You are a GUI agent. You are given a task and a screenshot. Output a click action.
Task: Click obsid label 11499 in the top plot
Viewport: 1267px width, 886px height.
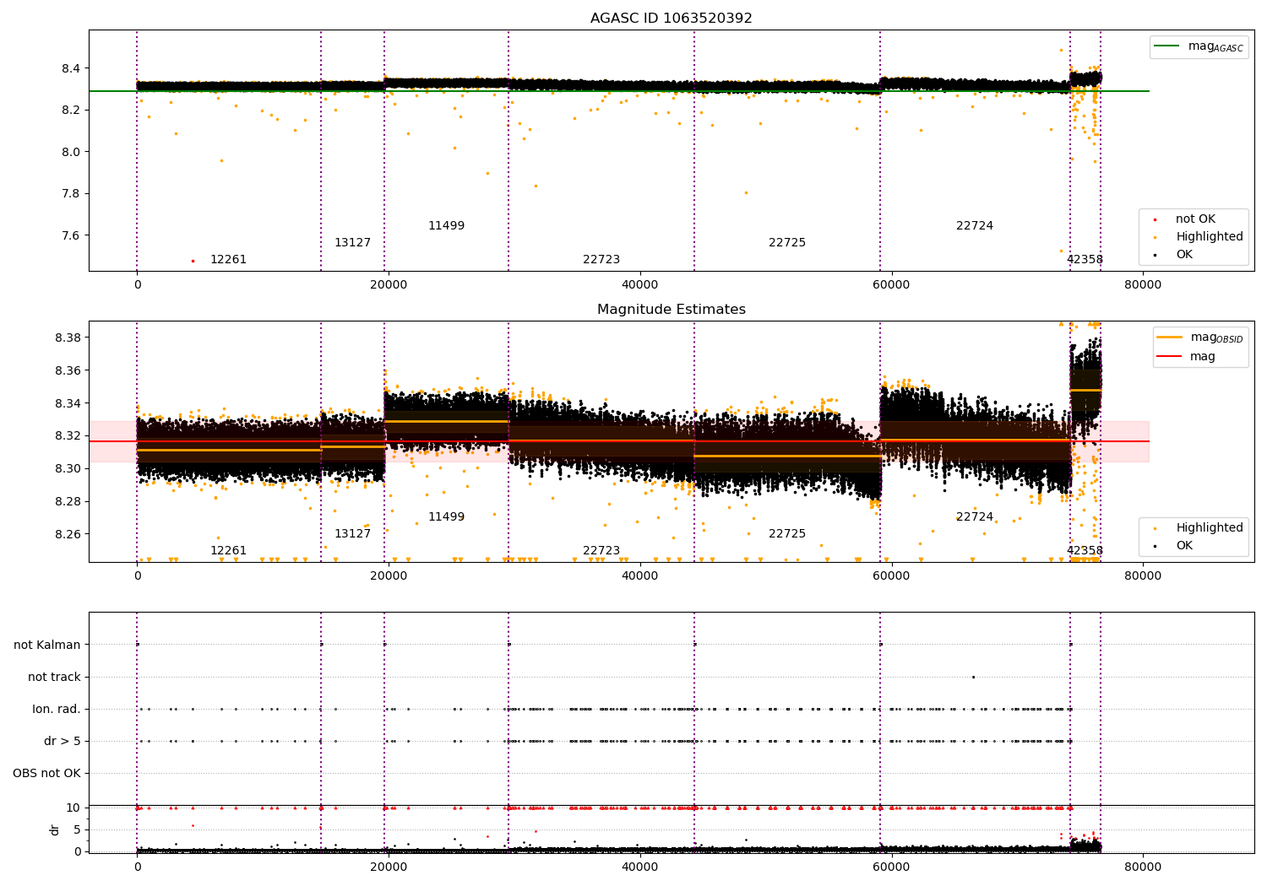(446, 226)
